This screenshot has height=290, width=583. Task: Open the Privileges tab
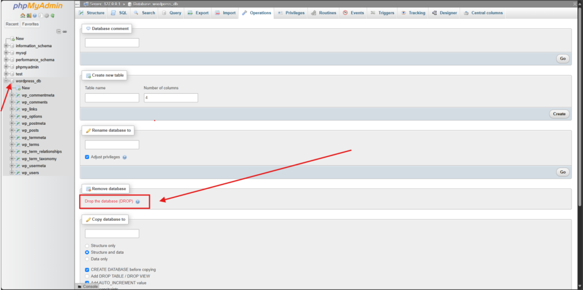point(291,13)
